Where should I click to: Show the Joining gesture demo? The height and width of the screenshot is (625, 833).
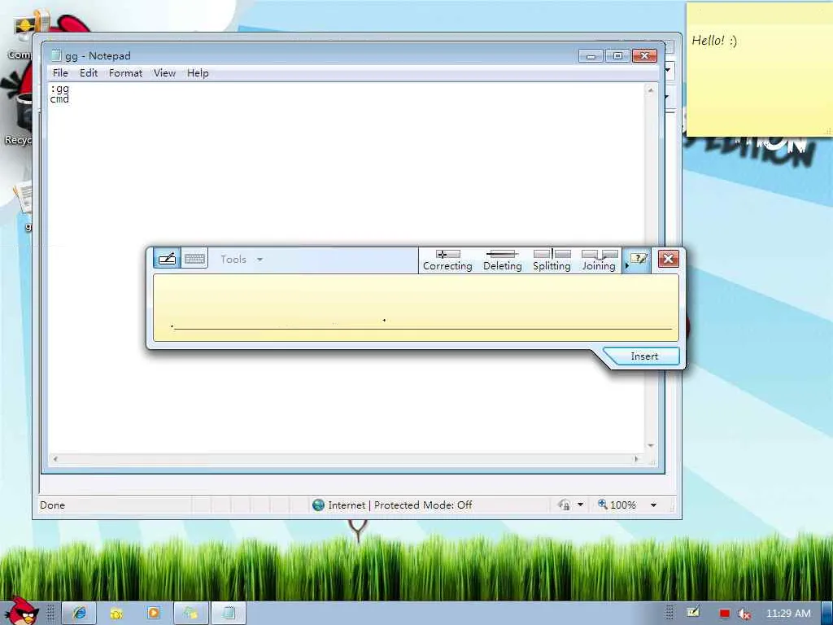599,260
